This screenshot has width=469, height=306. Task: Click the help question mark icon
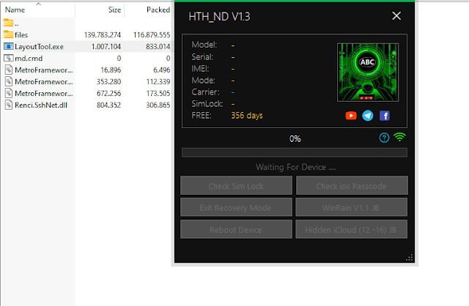(384, 138)
